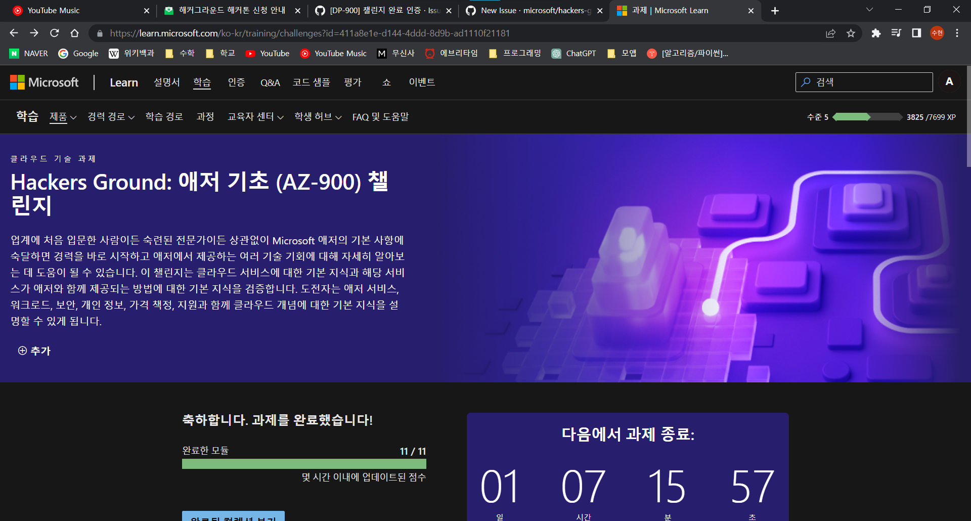Open the Learn profile avatar icon

coord(949,81)
